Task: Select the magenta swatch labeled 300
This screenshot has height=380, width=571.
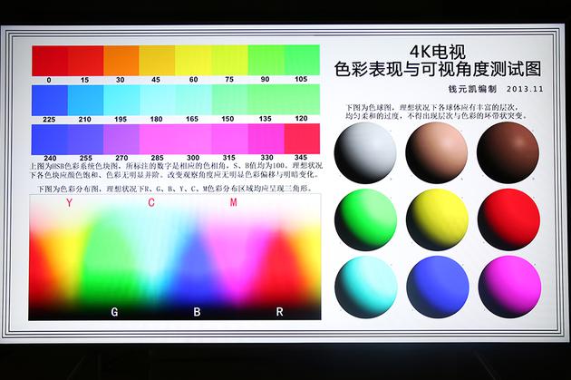Action: pos(192,139)
